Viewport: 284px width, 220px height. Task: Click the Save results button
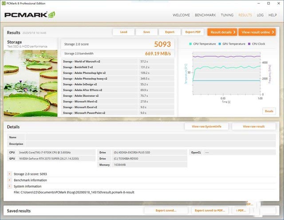[x=146, y=32]
